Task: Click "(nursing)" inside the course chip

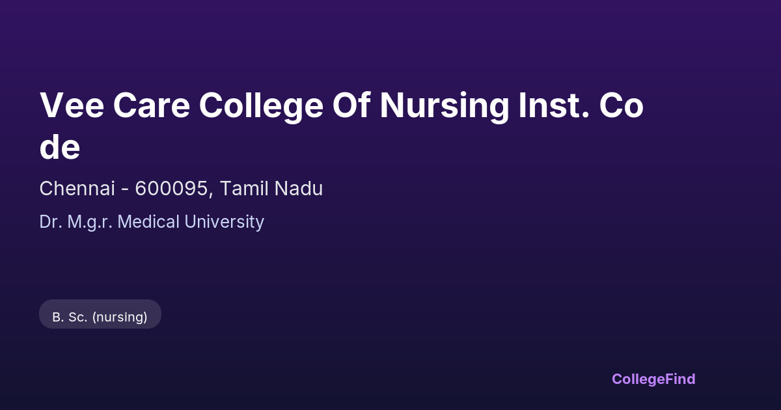Action: (120, 317)
